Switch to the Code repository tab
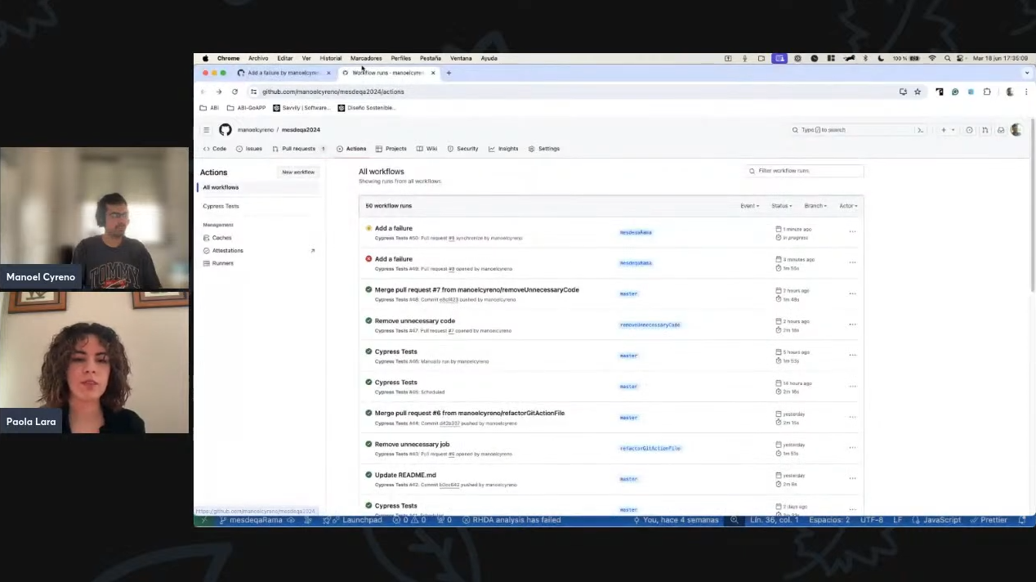 point(215,149)
